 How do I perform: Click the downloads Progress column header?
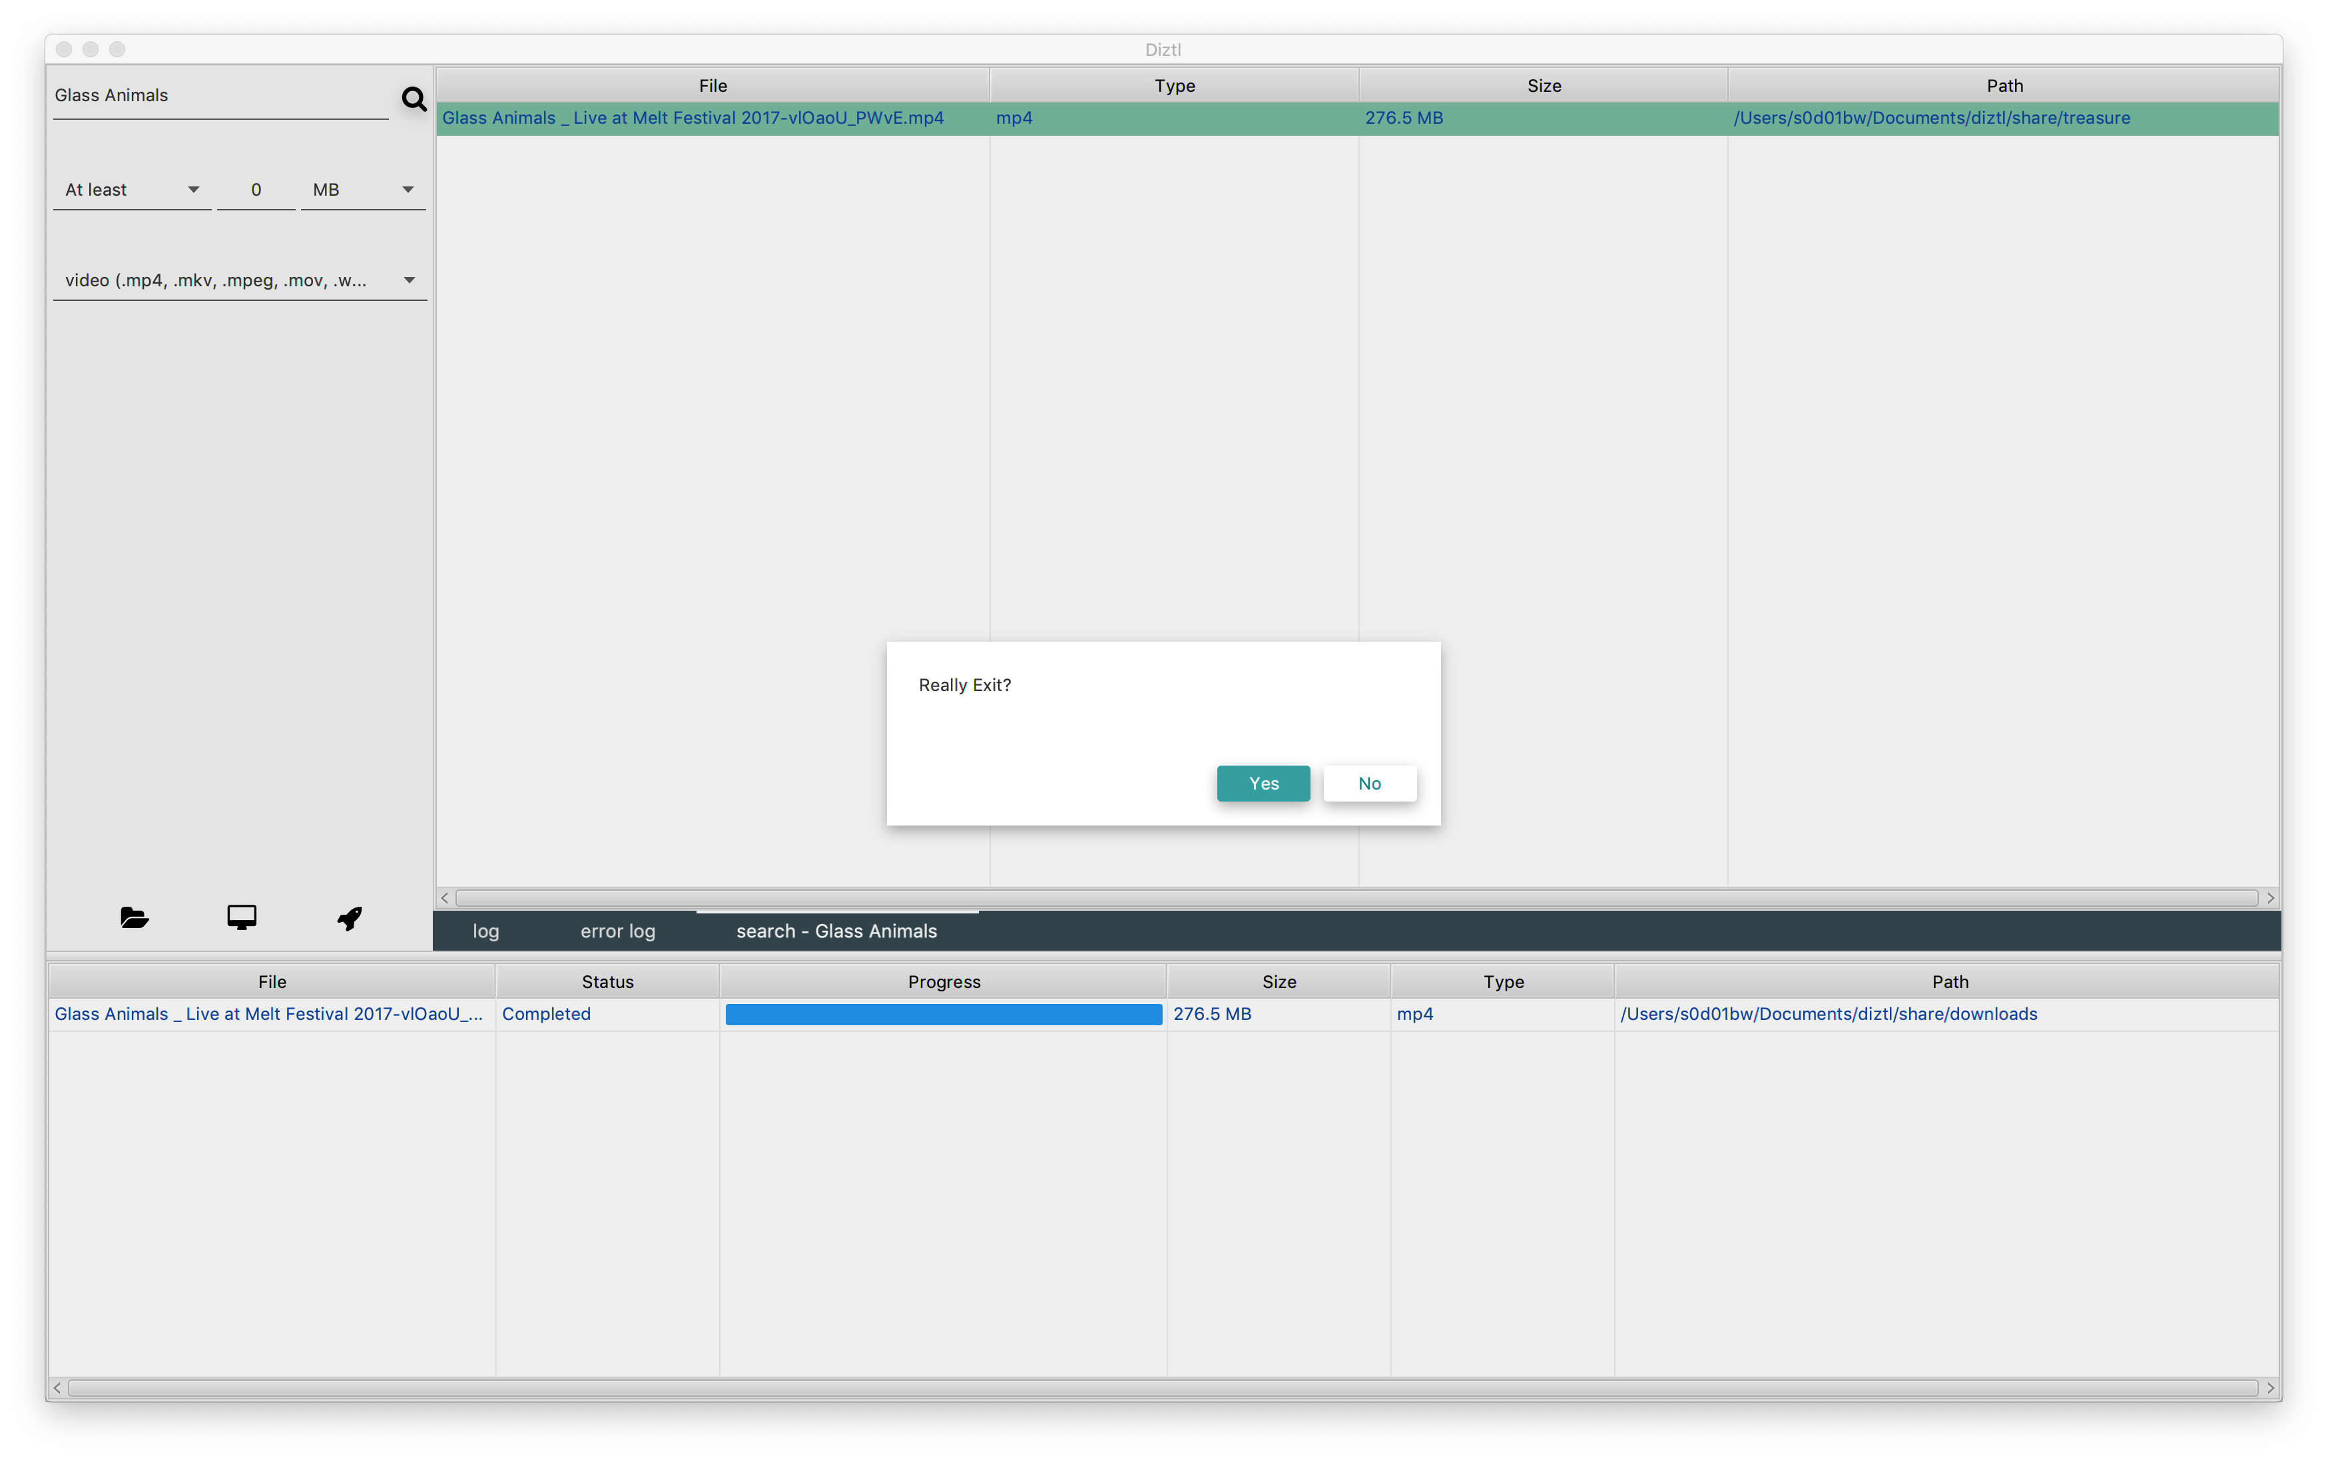click(943, 981)
